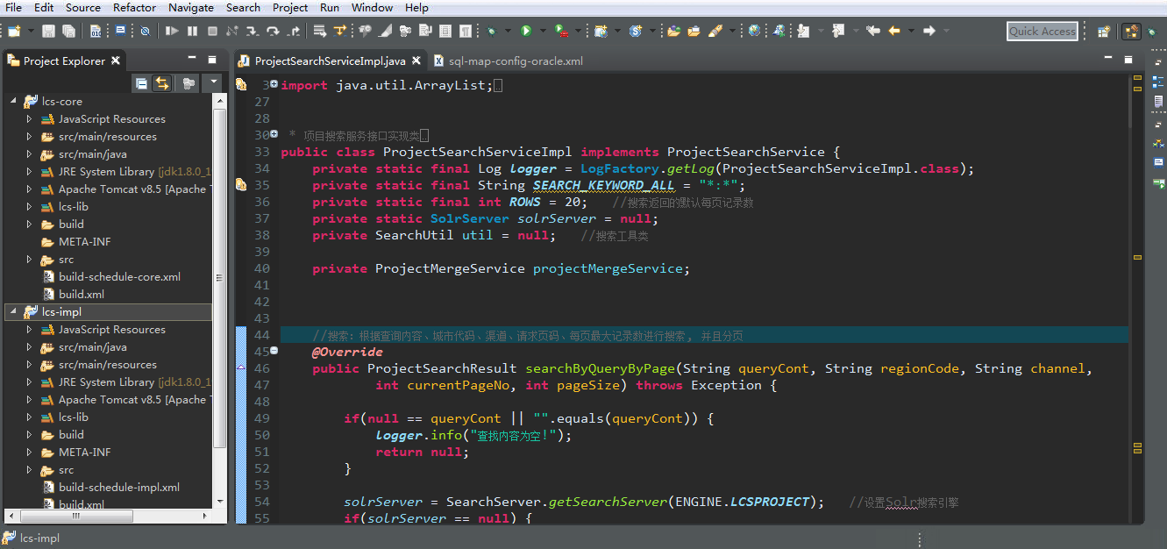1167x549 pixels.
Task: Open the Run configurations dropdown arrow
Action: (x=542, y=31)
